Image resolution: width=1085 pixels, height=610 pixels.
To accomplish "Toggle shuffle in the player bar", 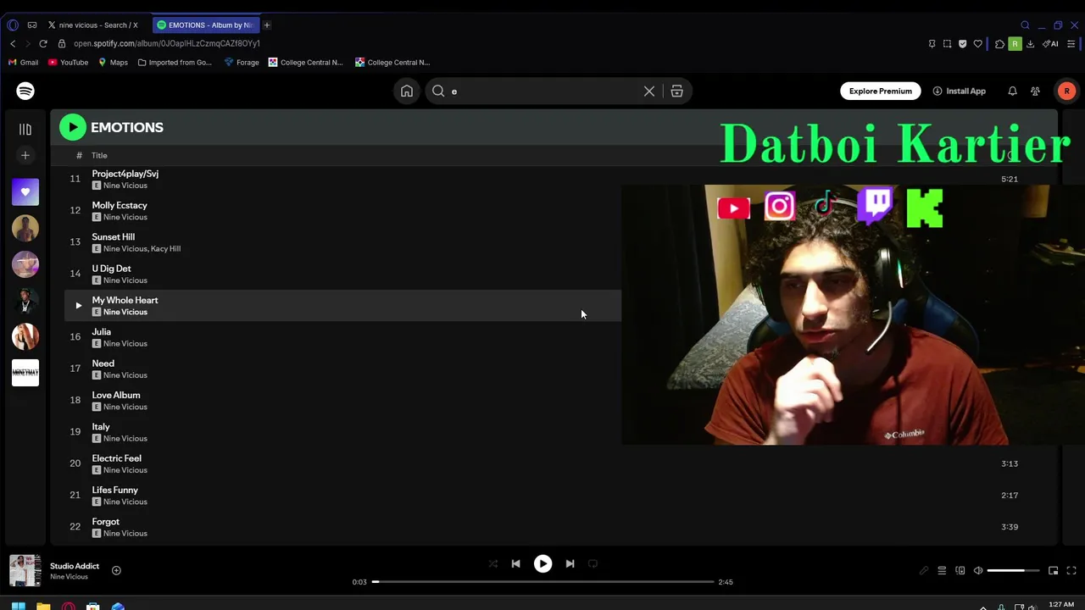I will [492, 563].
